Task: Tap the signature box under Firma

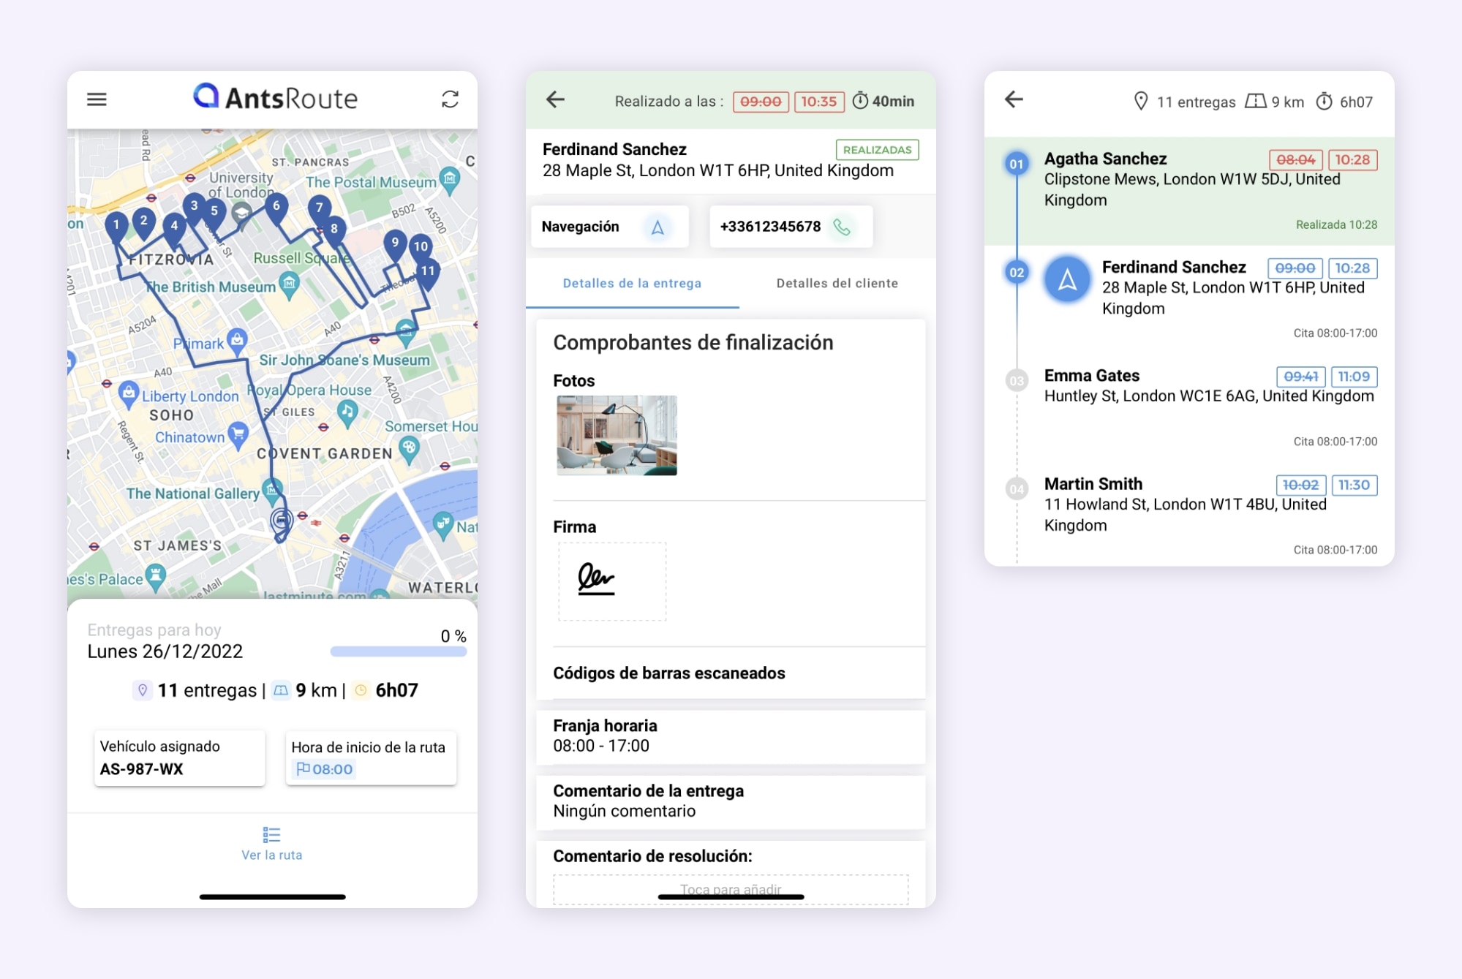Action: coord(612,581)
